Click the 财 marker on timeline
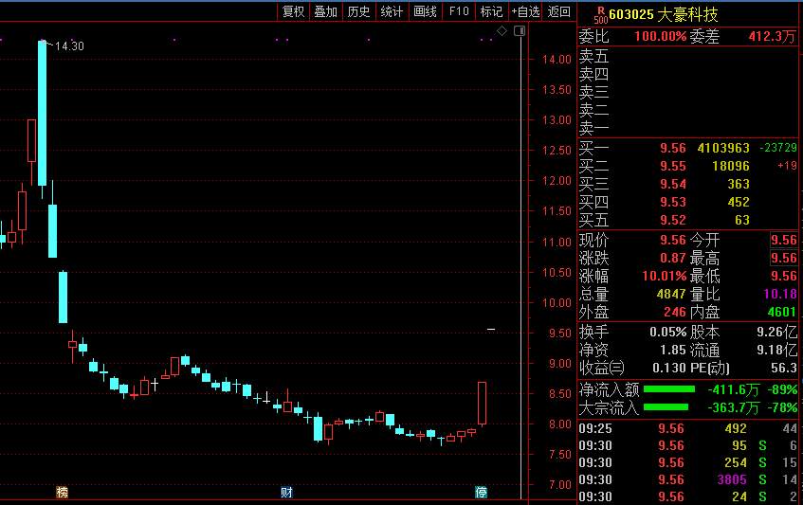Image resolution: width=803 pixels, height=505 pixels. click(x=286, y=492)
